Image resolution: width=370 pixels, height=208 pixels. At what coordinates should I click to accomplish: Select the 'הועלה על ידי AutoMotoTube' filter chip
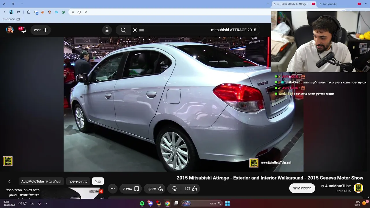(x=41, y=181)
